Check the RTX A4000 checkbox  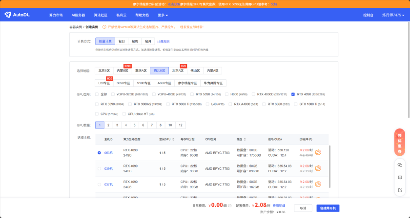coord(230,104)
